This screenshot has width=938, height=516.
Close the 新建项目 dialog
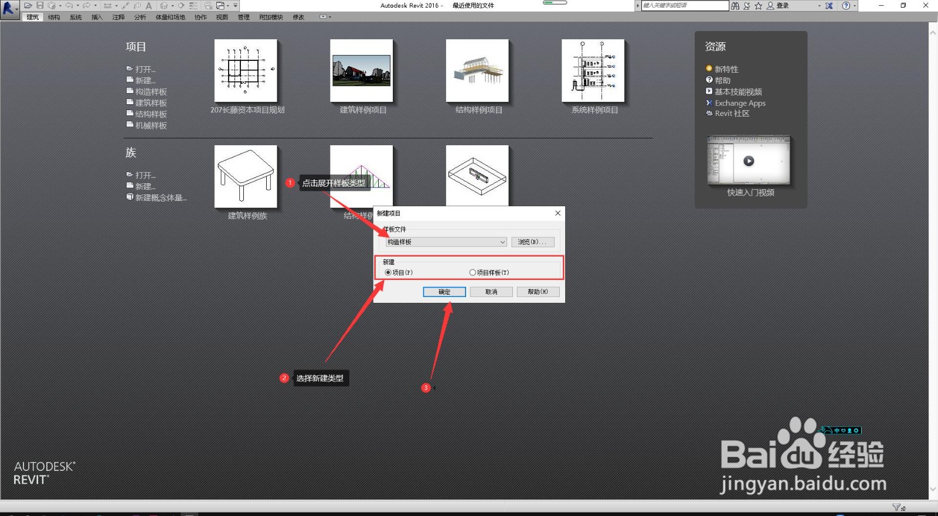click(x=558, y=213)
